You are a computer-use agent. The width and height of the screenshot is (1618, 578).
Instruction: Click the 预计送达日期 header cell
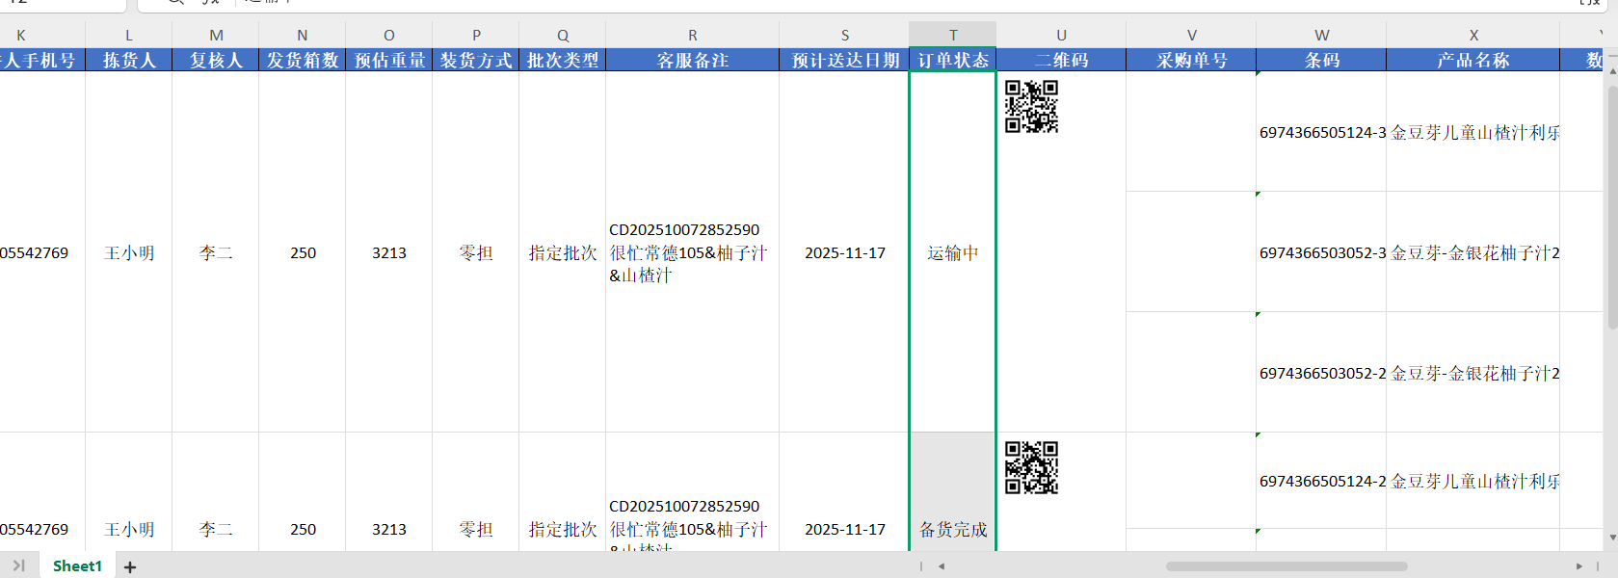tap(845, 60)
